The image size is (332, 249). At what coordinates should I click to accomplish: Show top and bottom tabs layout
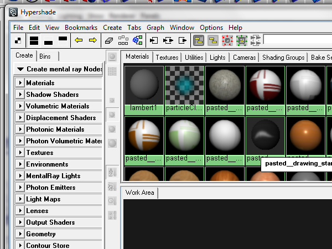pyautogui.click(x=34, y=40)
